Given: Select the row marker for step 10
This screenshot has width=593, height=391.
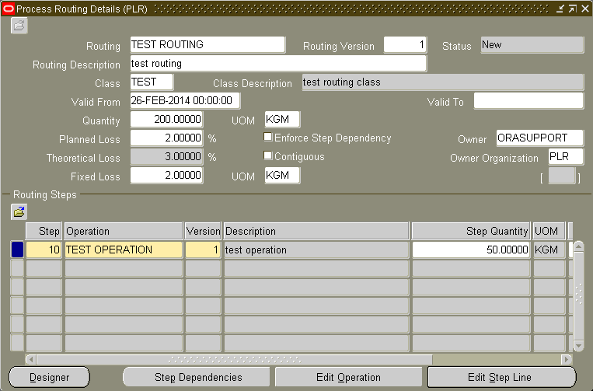Looking at the screenshot, I should coord(17,250).
